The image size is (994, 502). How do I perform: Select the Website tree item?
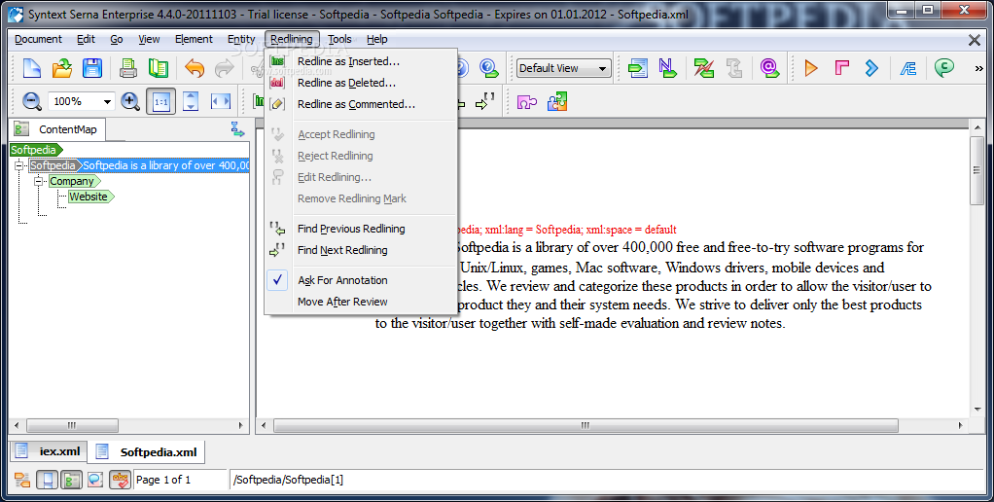pos(90,197)
